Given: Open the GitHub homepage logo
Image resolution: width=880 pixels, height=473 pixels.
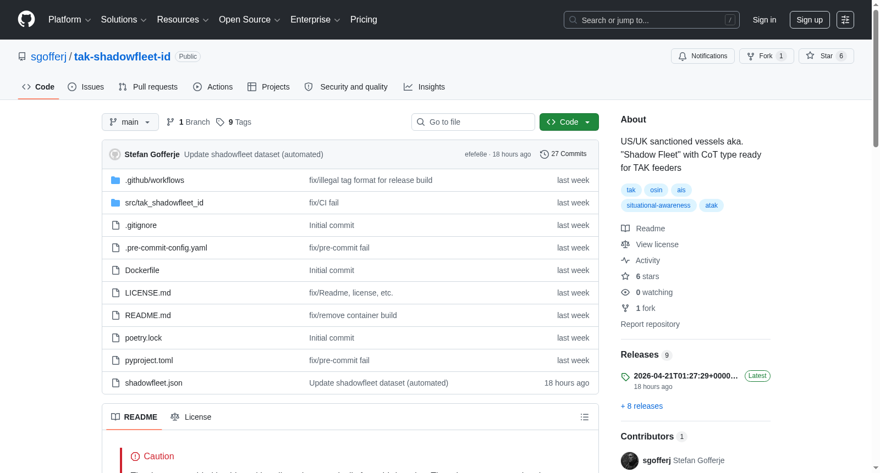Looking at the screenshot, I should click(x=26, y=19).
